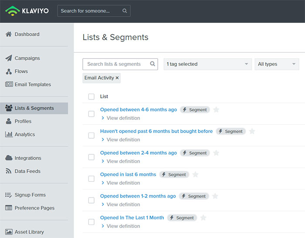Screen dimensions: 305x238
Task: Expand View definition for Opened In The Last 1 Month
Action: pos(121,226)
